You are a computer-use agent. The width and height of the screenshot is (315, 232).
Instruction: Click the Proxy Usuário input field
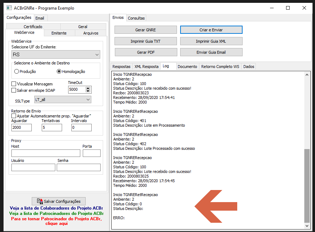[x=33, y=167]
